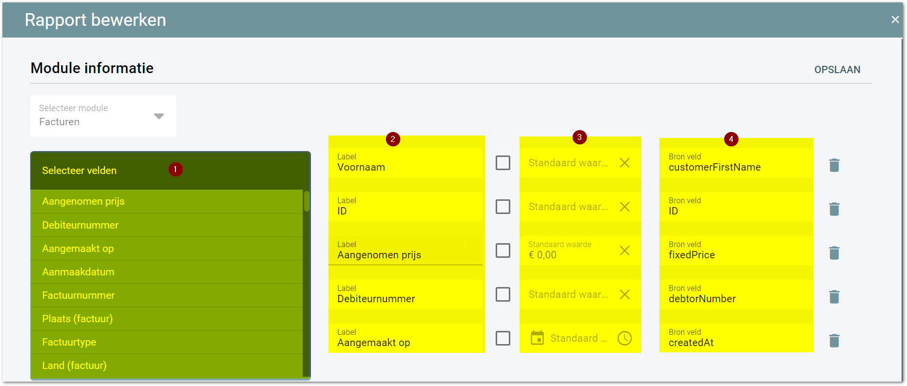Select Aanmaakdatum from the field list

click(x=167, y=272)
